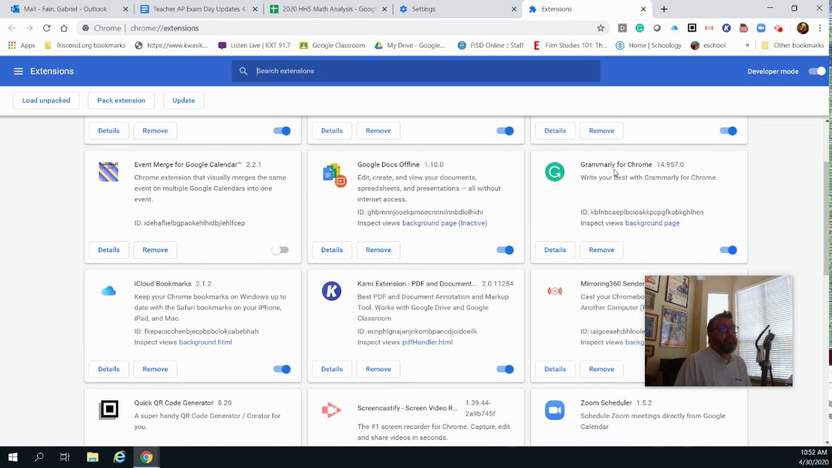Click the Kami Extension card logo
Screen dimensions: 832x468
331,291
